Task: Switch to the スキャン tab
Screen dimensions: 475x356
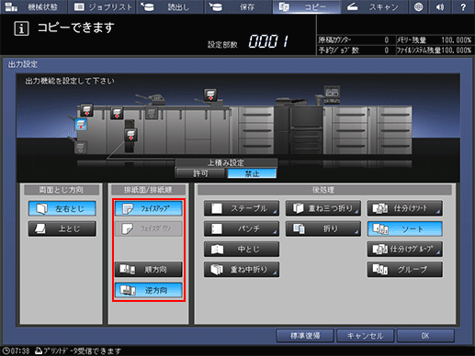Action: coord(374,6)
